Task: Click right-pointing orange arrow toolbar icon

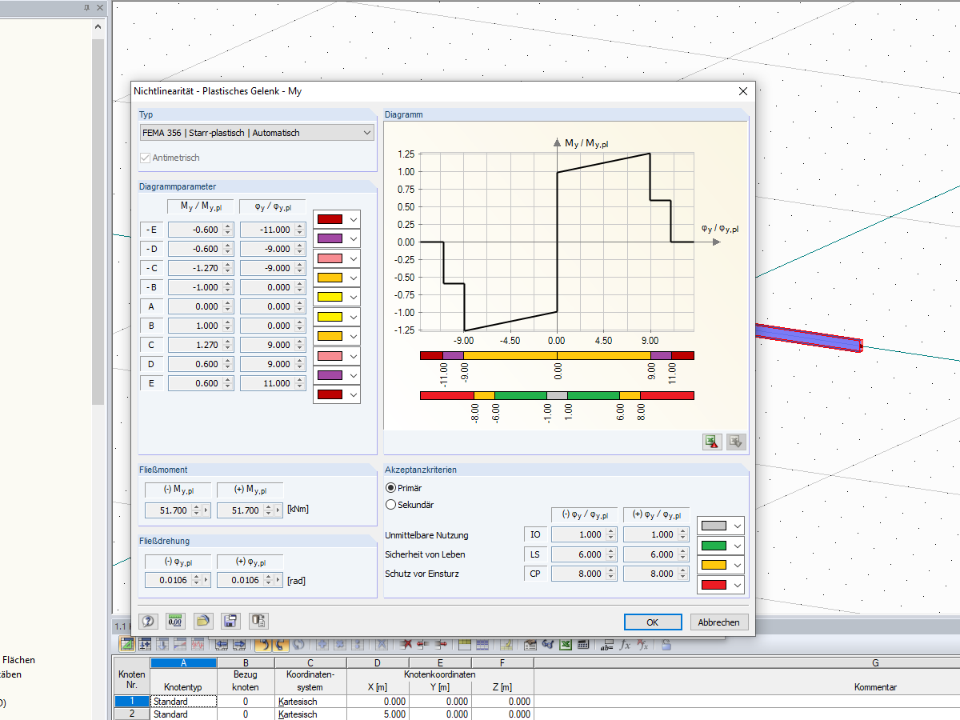Action: coord(281,644)
